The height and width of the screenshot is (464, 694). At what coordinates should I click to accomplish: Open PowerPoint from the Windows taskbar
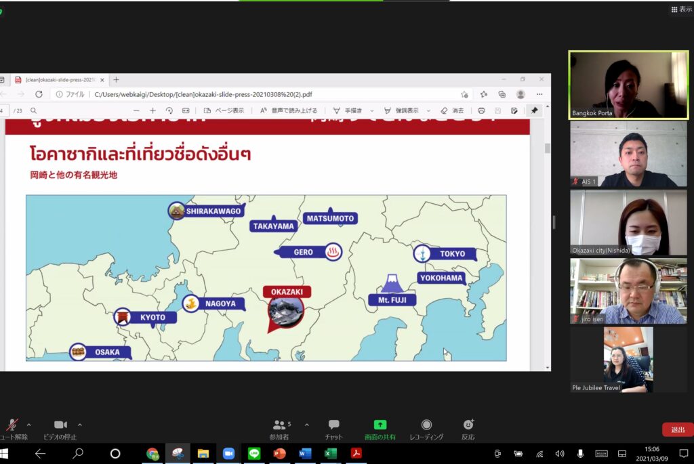[x=279, y=453]
